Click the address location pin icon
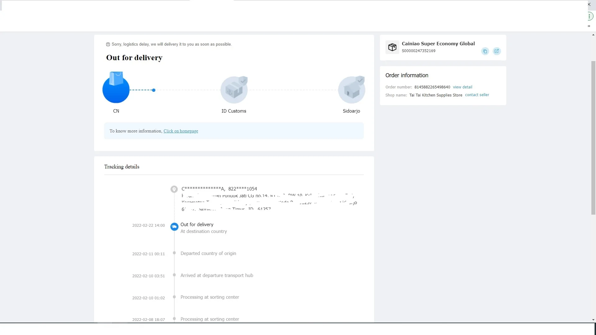This screenshot has height=335, width=596. (x=174, y=189)
